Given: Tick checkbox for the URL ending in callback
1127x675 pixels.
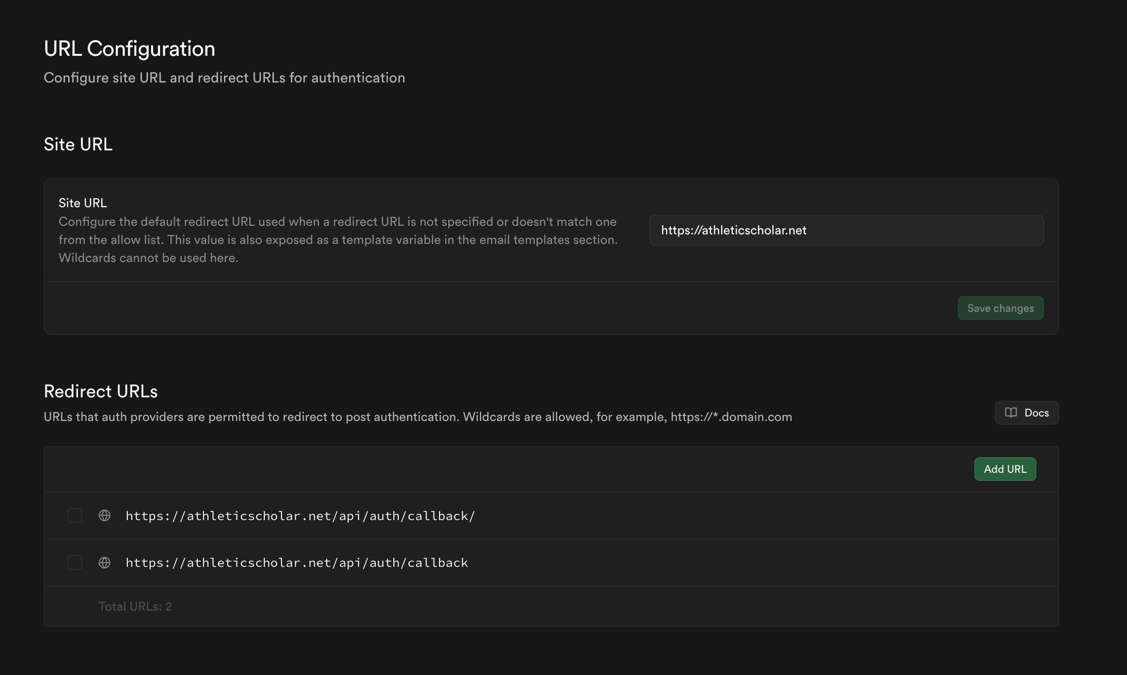Looking at the screenshot, I should (75, 562).
